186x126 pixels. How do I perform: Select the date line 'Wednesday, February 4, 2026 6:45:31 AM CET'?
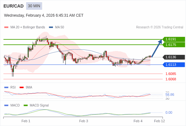point(44,15)
